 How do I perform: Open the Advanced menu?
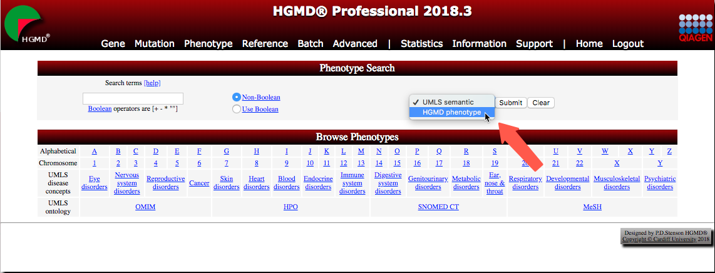point(355,44)
